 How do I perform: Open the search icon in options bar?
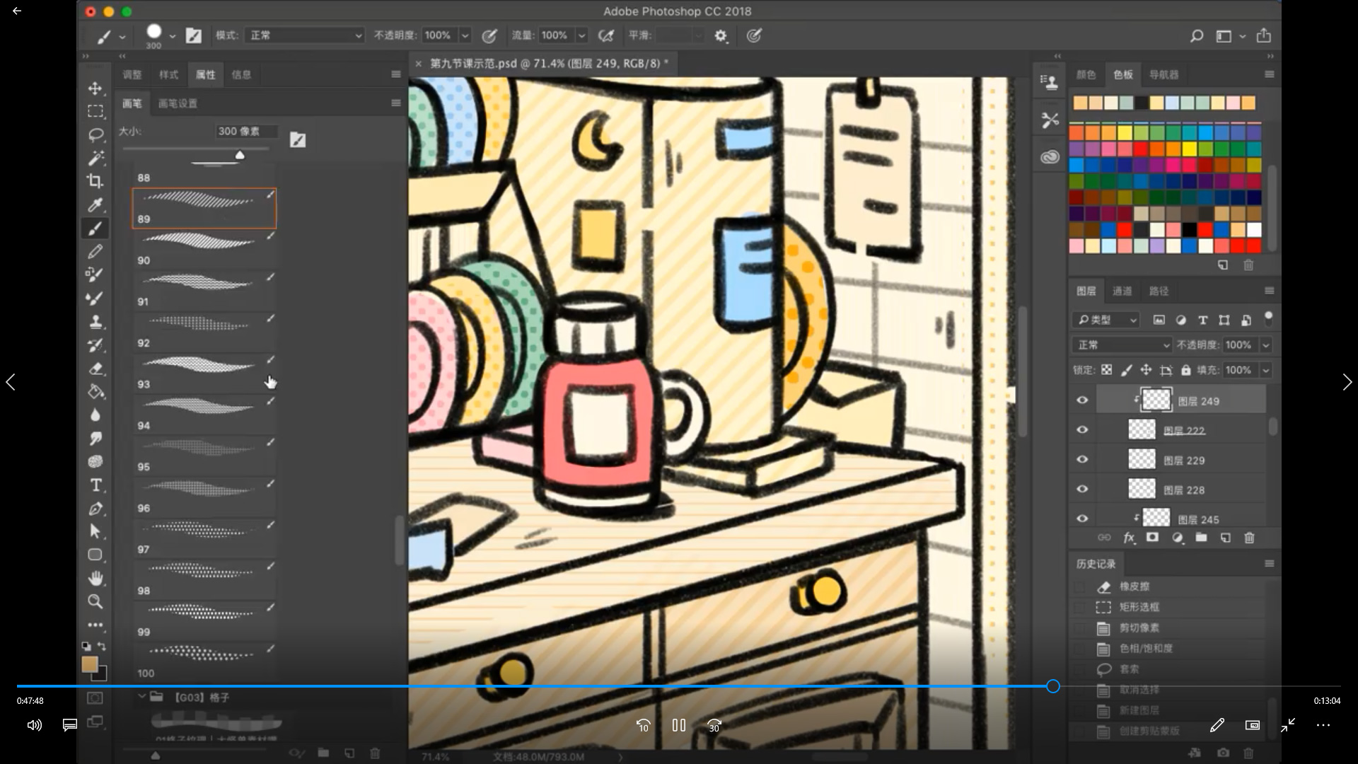tap(1196, 35)
